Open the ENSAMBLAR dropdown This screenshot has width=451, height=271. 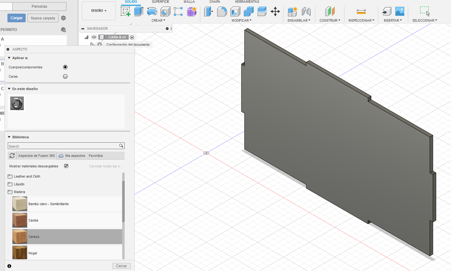(x=299, y=20)
